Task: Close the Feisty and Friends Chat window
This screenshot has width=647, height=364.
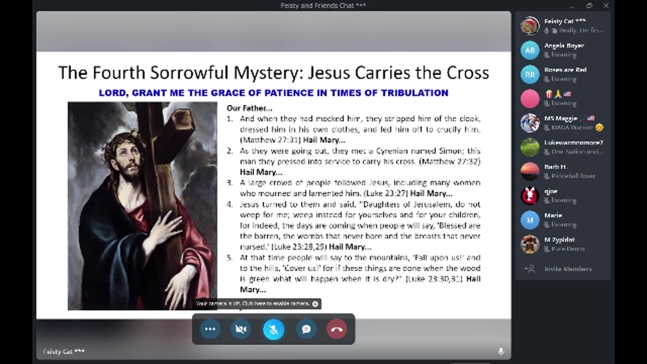Action: [x=606, y=6]
